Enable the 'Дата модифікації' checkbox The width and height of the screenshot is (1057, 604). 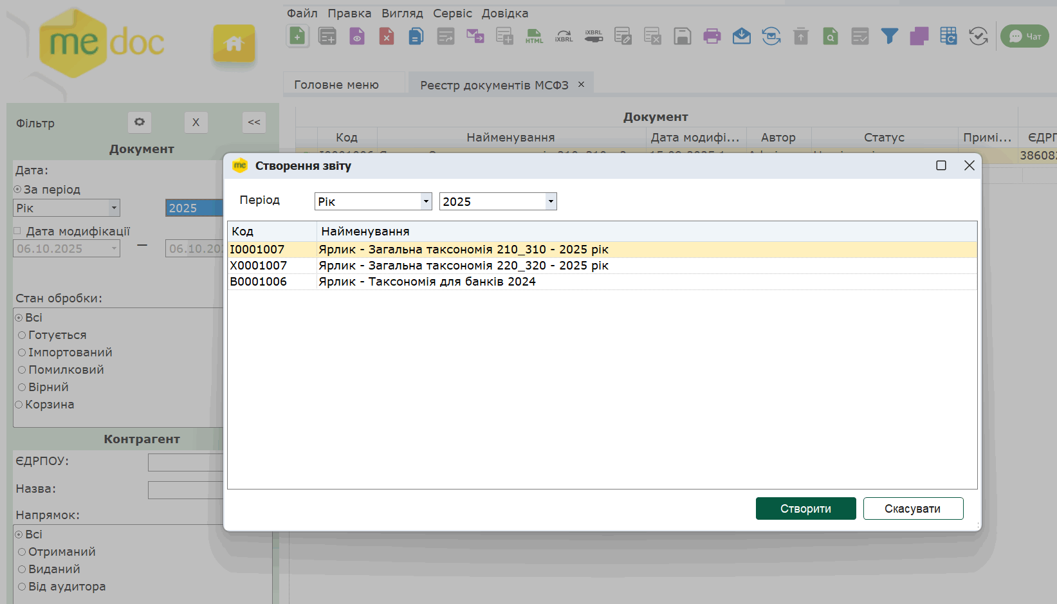[17, 231]
